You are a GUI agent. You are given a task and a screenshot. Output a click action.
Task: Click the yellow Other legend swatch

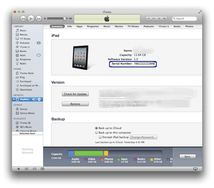pos(152,160)
